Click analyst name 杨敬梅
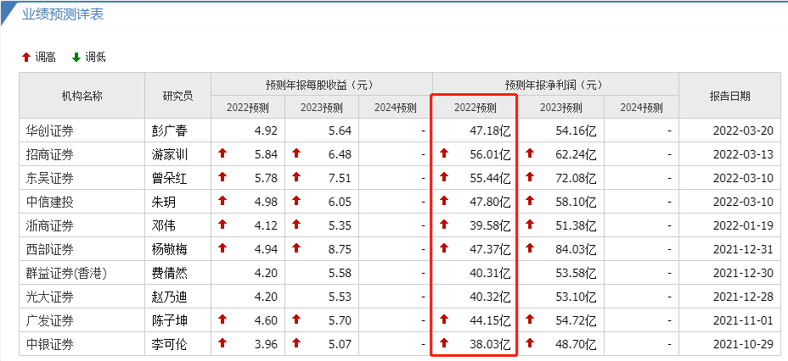Image resolution: width=788 pixels, height=361 pixels. tap(177, 248)
